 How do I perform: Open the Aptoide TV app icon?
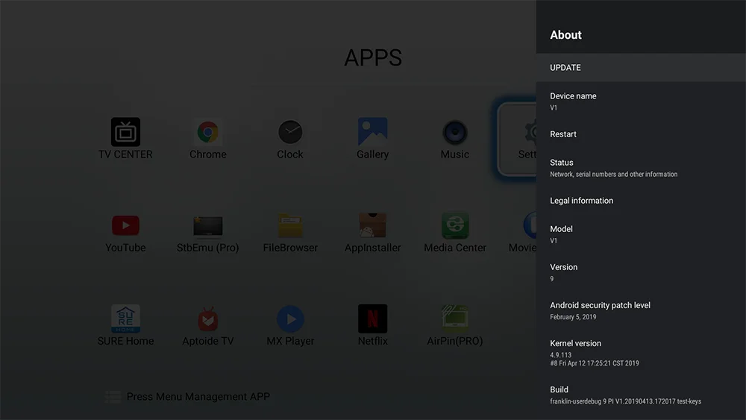(208, 319)
